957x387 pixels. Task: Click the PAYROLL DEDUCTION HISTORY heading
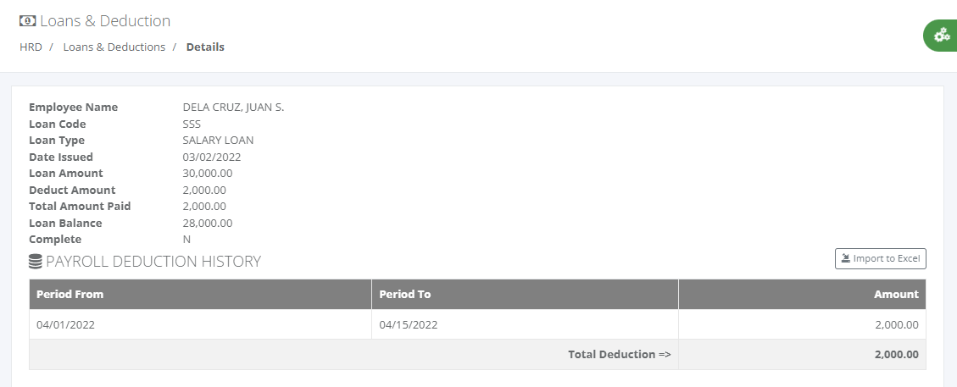[x=153, y=262]
